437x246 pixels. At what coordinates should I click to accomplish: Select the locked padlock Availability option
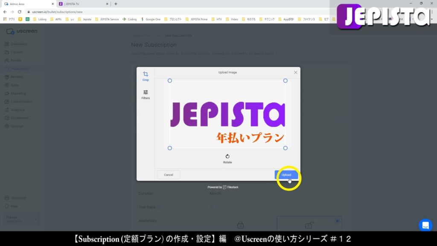(241, 225)
